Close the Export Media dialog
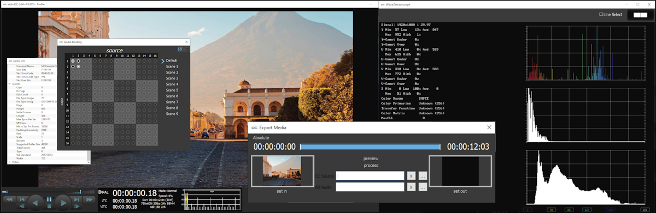 pos(489,127)
